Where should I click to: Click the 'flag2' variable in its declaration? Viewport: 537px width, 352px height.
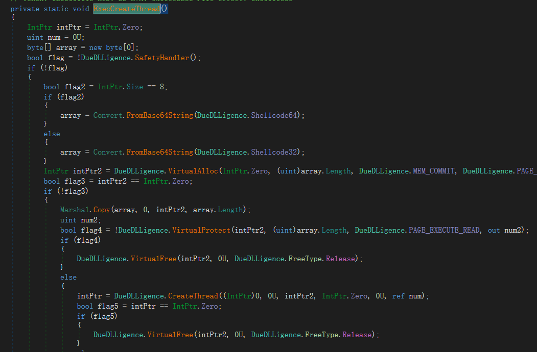pyautogui.click(x=75, y=87)
